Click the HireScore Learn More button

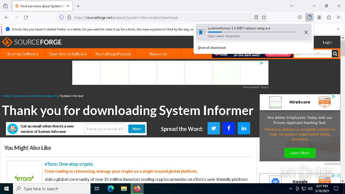pyautogui.click(x=300, y=153)
